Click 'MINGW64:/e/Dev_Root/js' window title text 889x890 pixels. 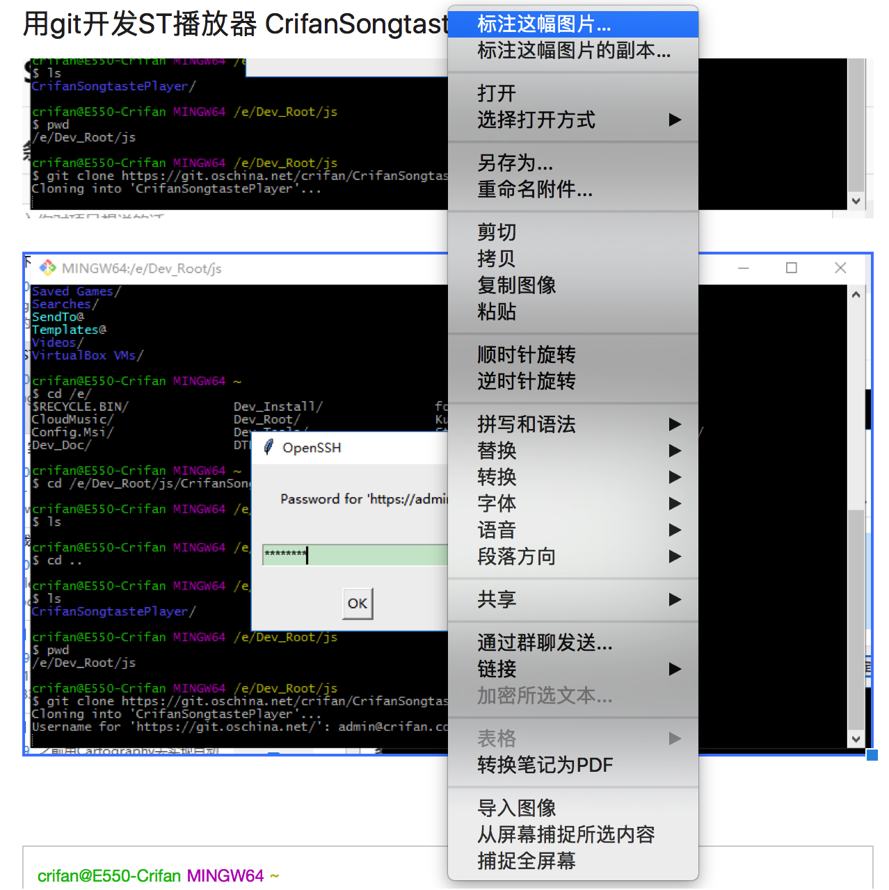[x=142, y=268]
